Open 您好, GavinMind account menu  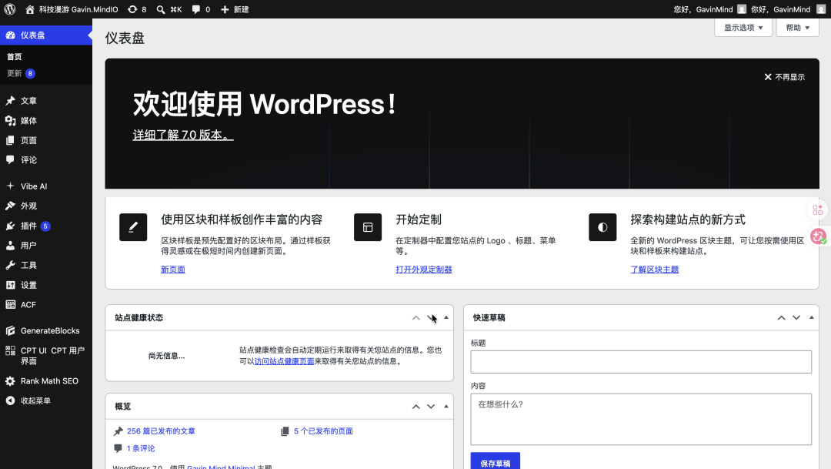709,9
